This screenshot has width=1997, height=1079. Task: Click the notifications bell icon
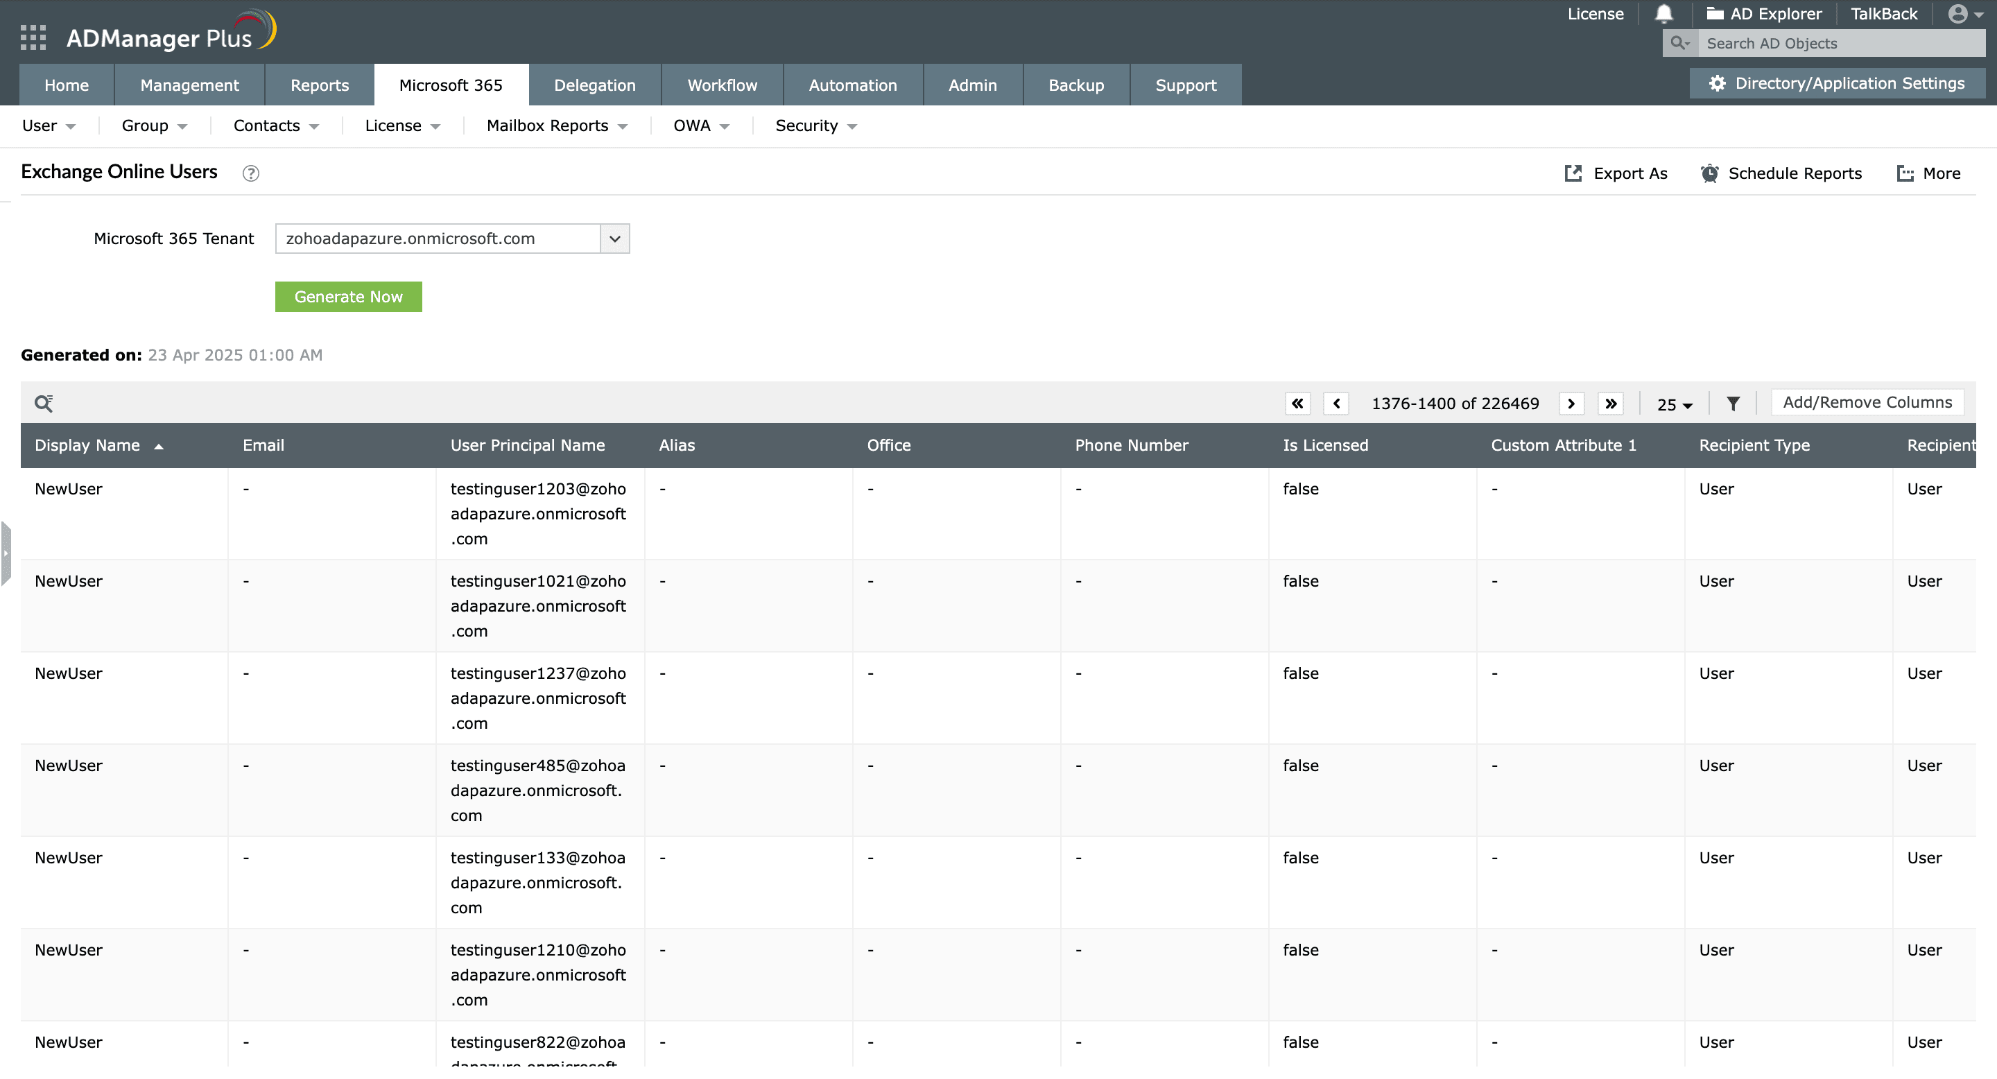point(1663,14)
